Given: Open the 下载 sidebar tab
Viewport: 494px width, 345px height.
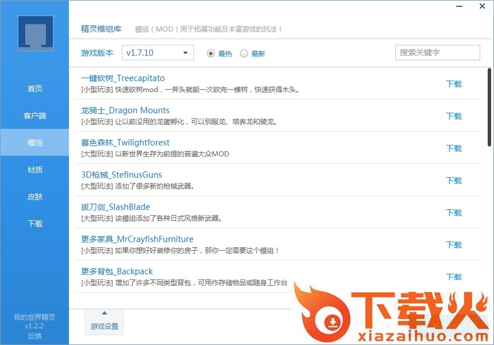Looking at the screenshot, I should (35, 224).
